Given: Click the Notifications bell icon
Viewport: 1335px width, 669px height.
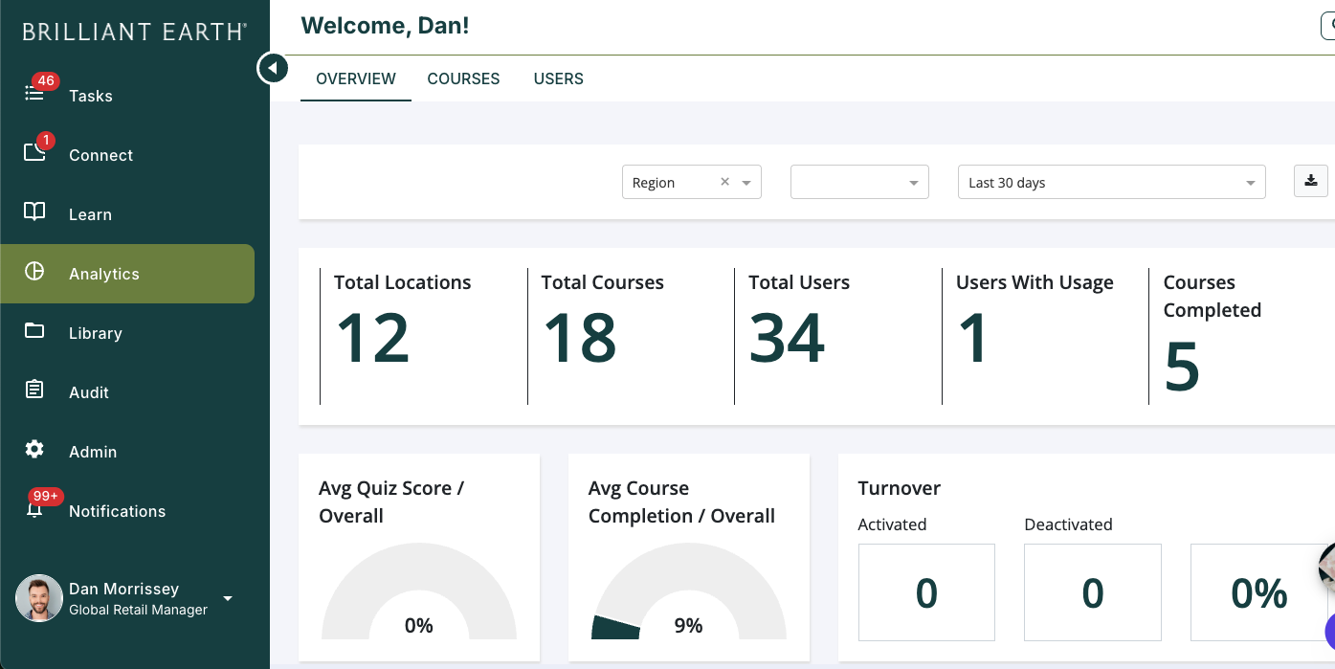Looking at the screenshot, I should click(x=34, y=509).
